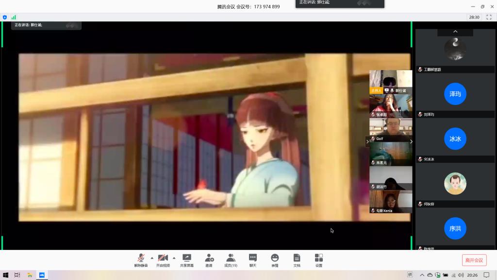The width and height of the screenshot is (497, 280).
Task: Click the red 离开会议 leave meeting button
Action: 474,260
